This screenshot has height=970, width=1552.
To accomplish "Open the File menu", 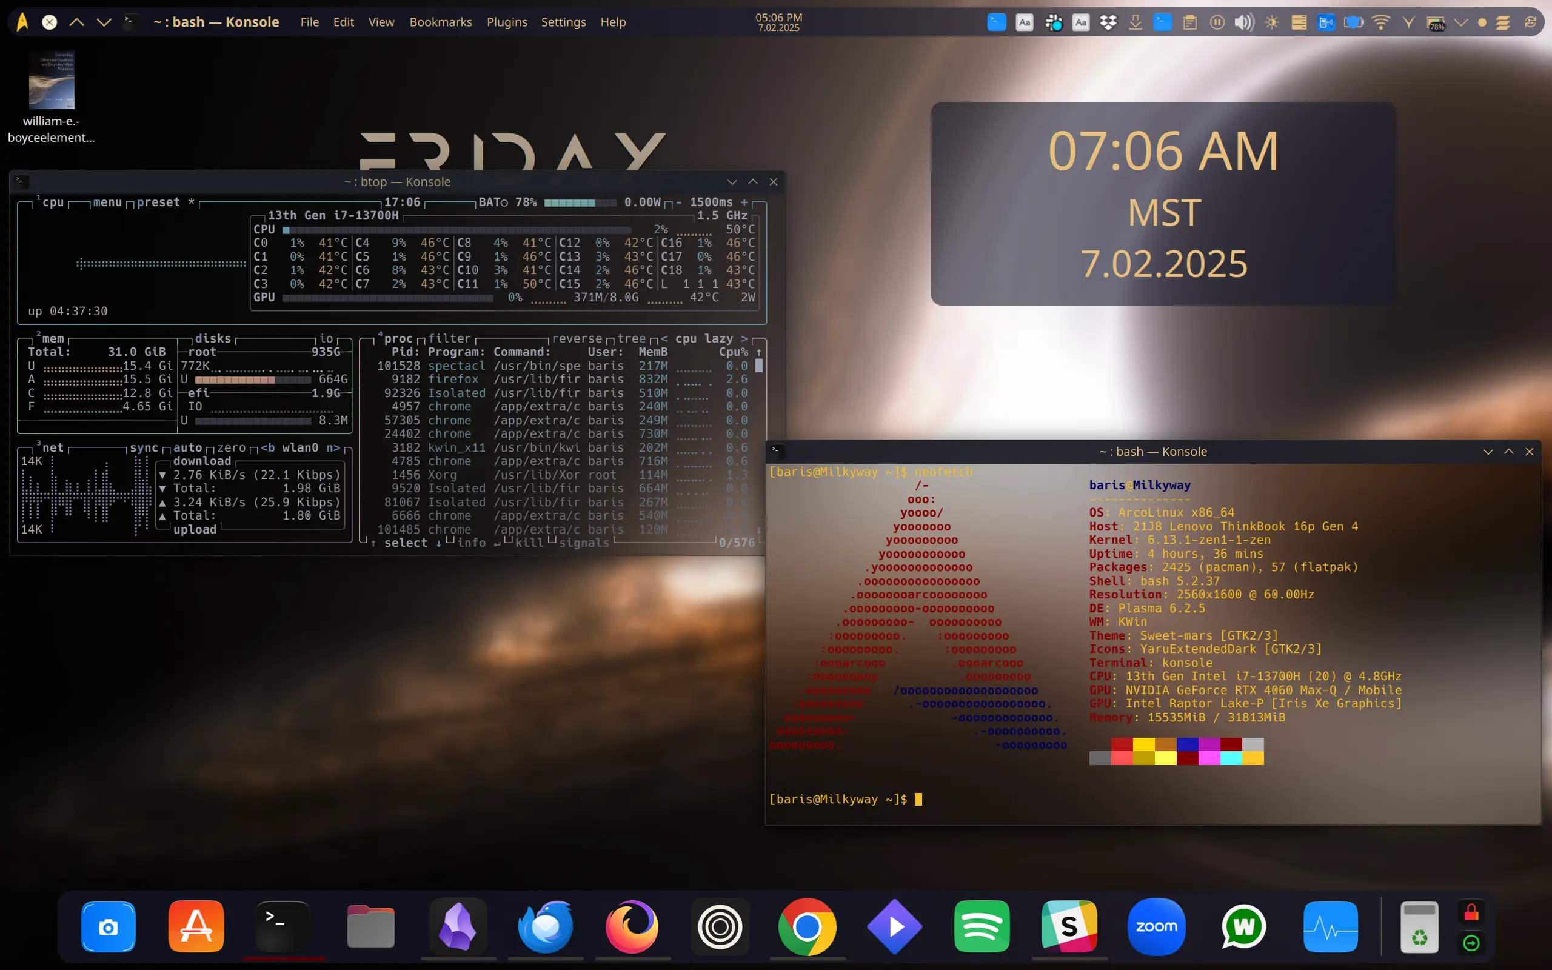I will click(x=310, y=22).
